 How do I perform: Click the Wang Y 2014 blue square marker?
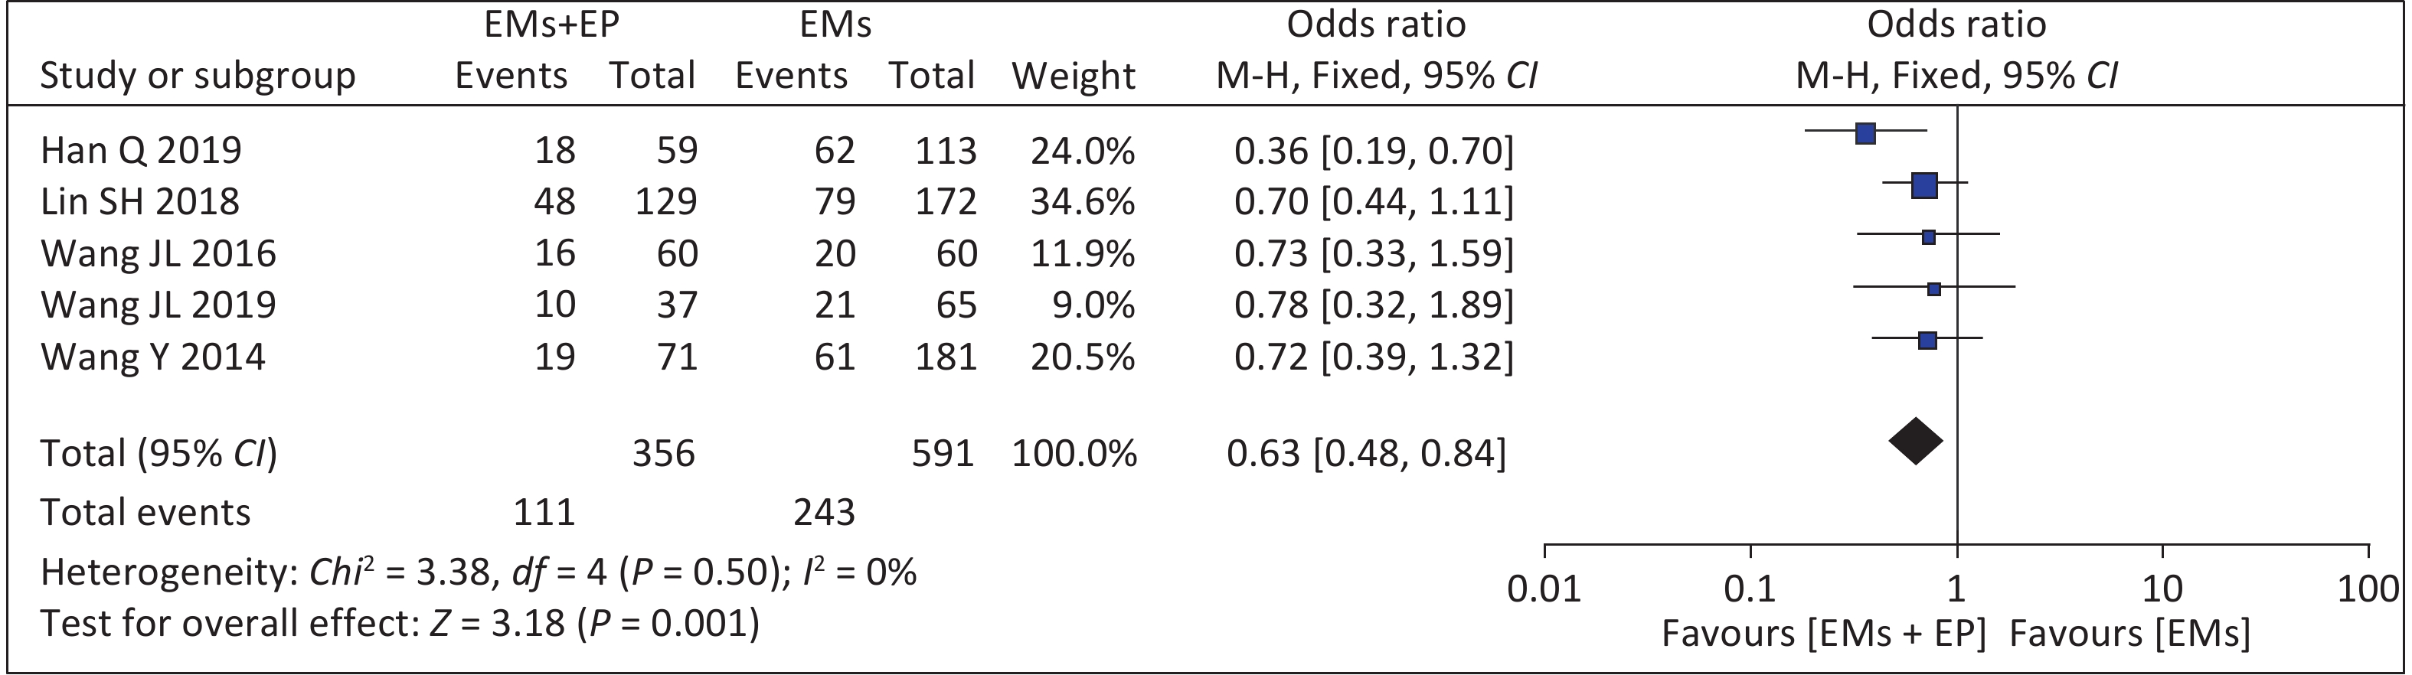click(1927, 341)
